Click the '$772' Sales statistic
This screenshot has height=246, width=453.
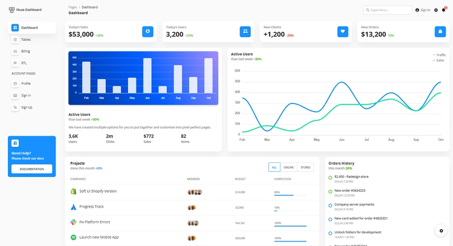[148, 136]
